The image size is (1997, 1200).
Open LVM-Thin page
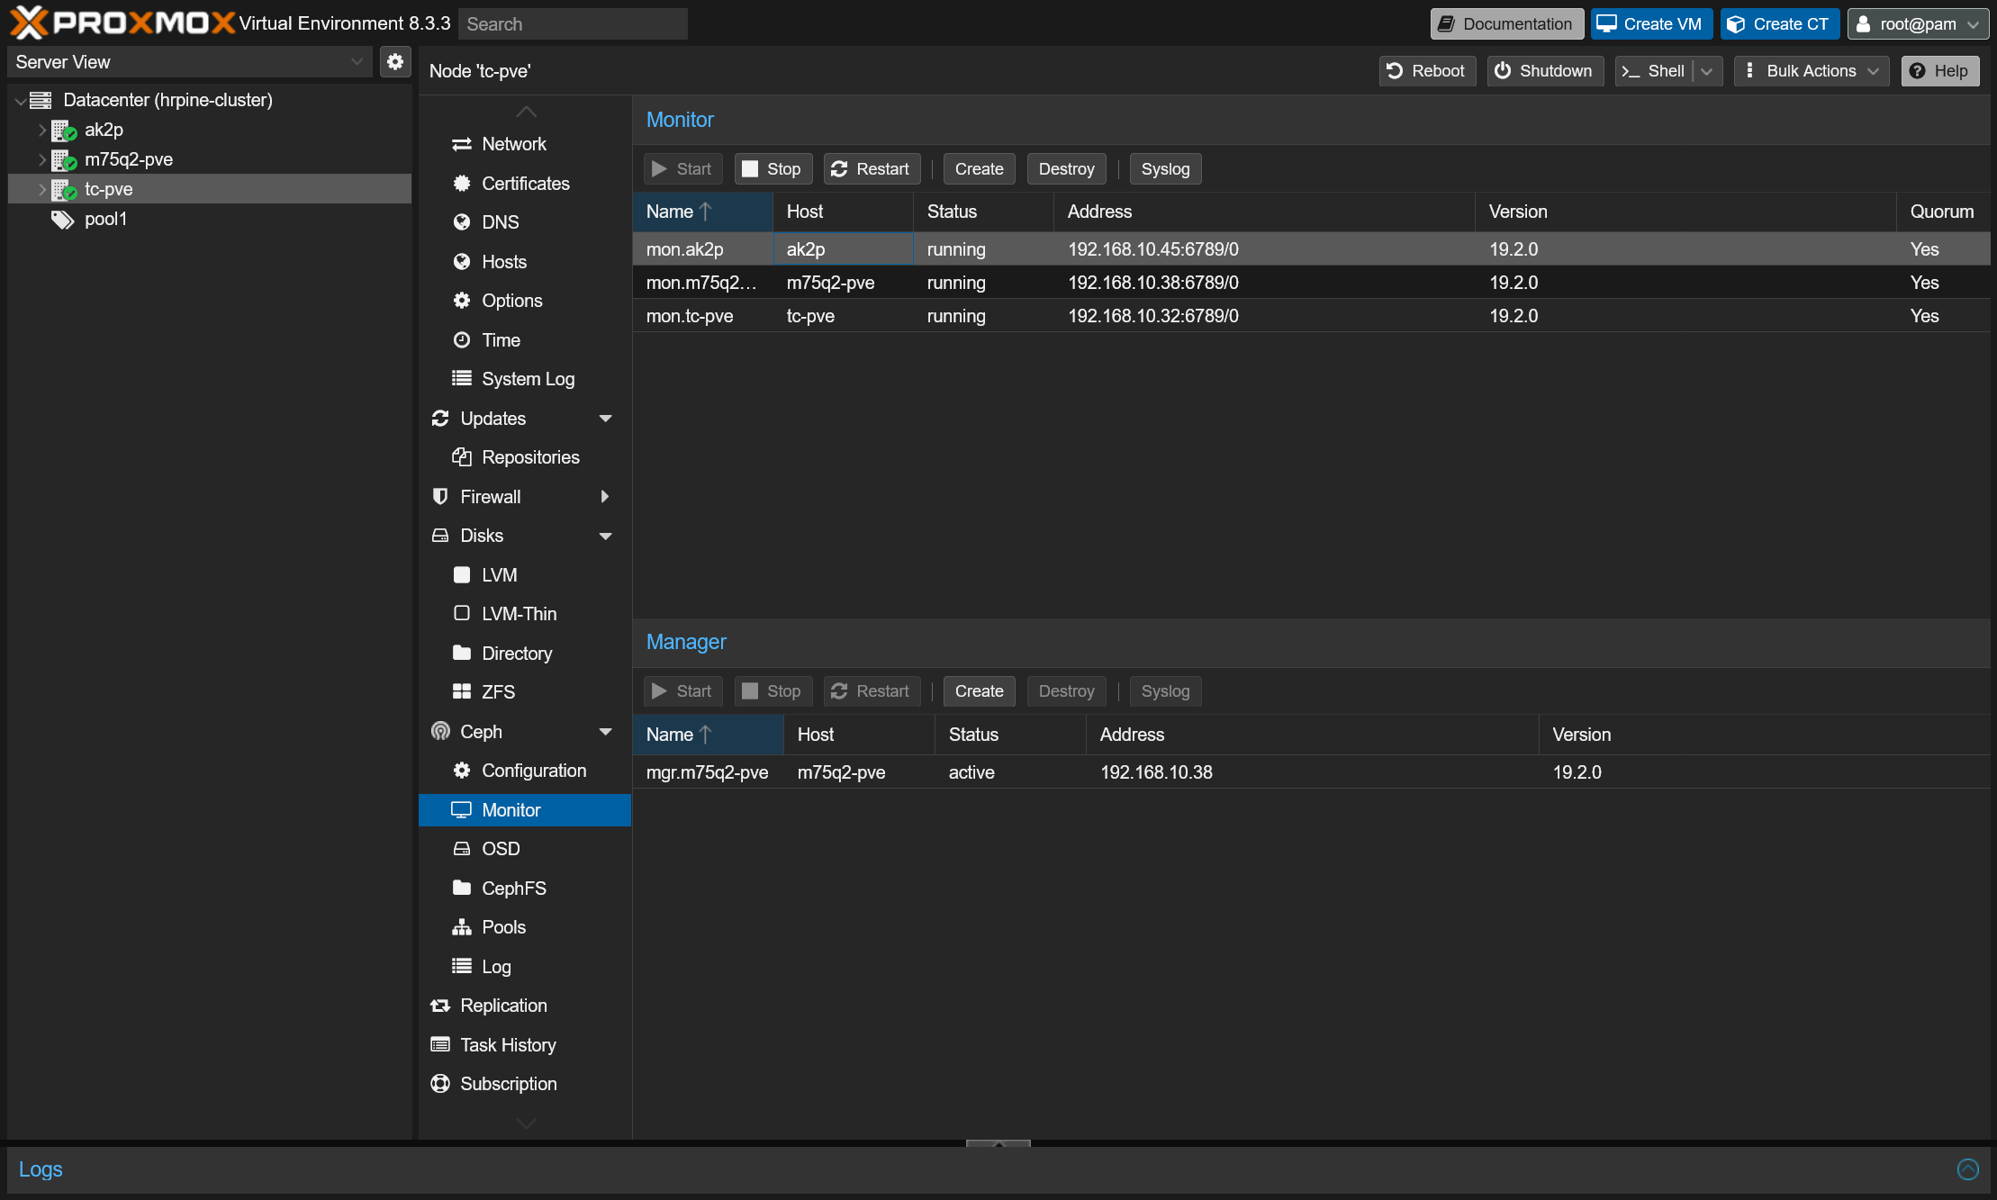point(525,614)
